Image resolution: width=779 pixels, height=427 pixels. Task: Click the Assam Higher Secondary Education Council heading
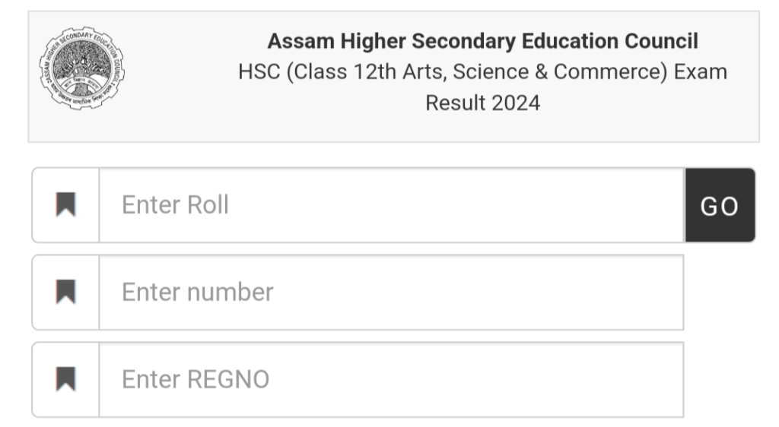click(x=482, y=41)
